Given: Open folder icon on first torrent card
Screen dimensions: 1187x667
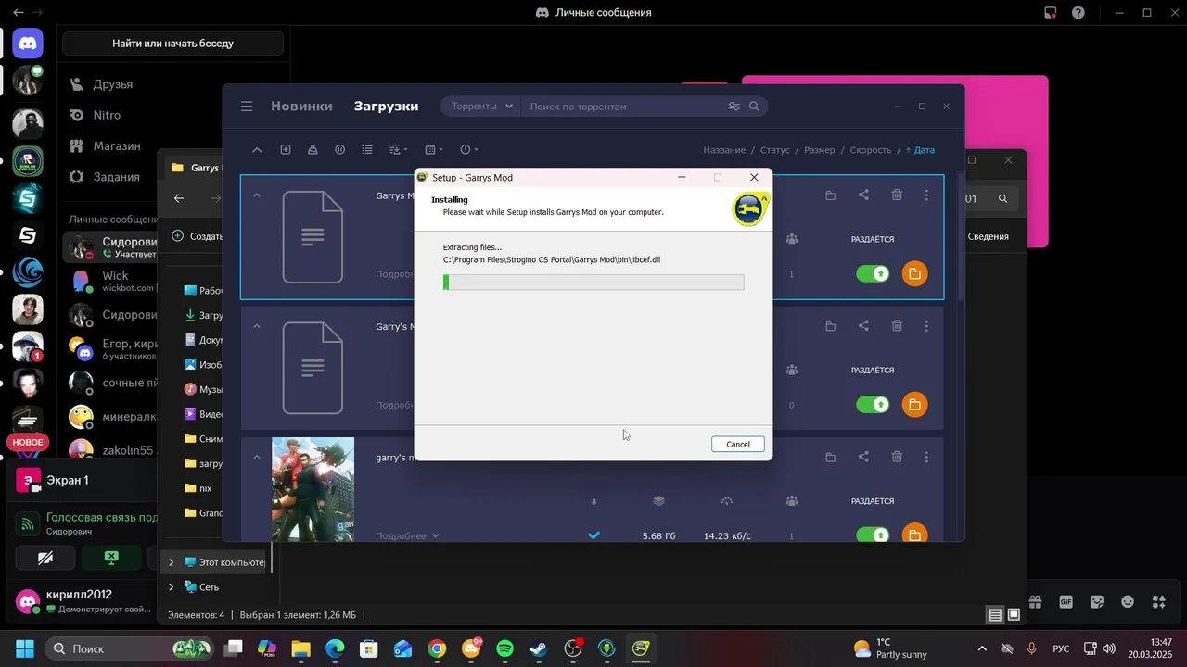Looking at the screenshot, I should click(x=830, y=195).
